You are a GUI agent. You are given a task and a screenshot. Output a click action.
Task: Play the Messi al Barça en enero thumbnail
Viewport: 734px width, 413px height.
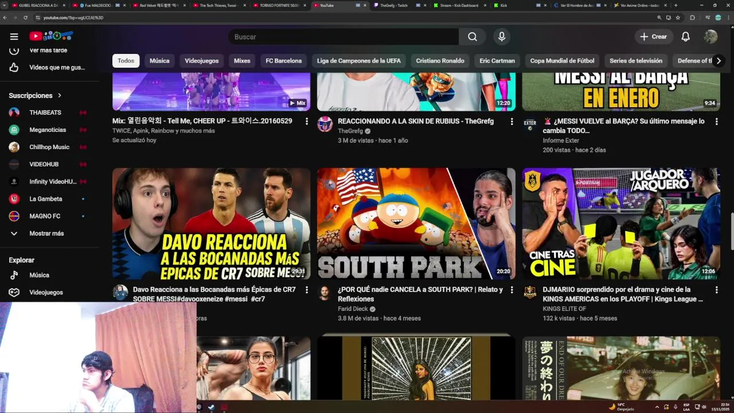(x=621, y=92)
